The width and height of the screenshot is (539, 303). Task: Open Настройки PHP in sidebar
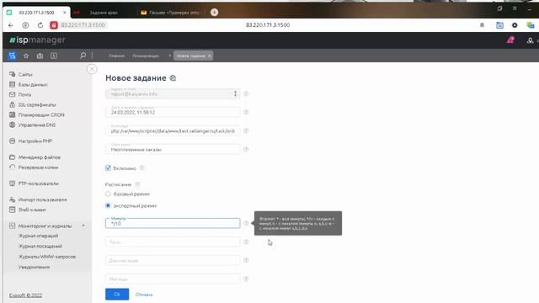click(x=35, y=141)
